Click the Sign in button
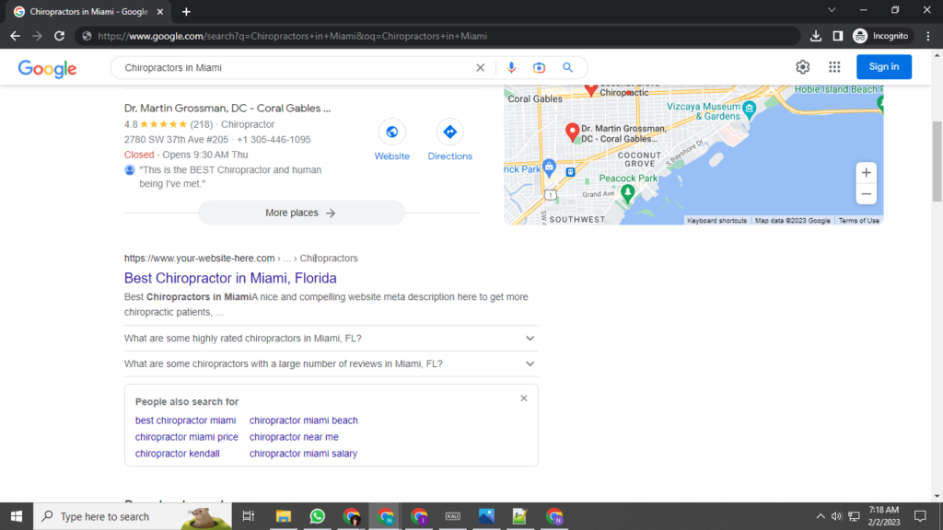This screenshot has width=943, height=530. pos(883,66)
